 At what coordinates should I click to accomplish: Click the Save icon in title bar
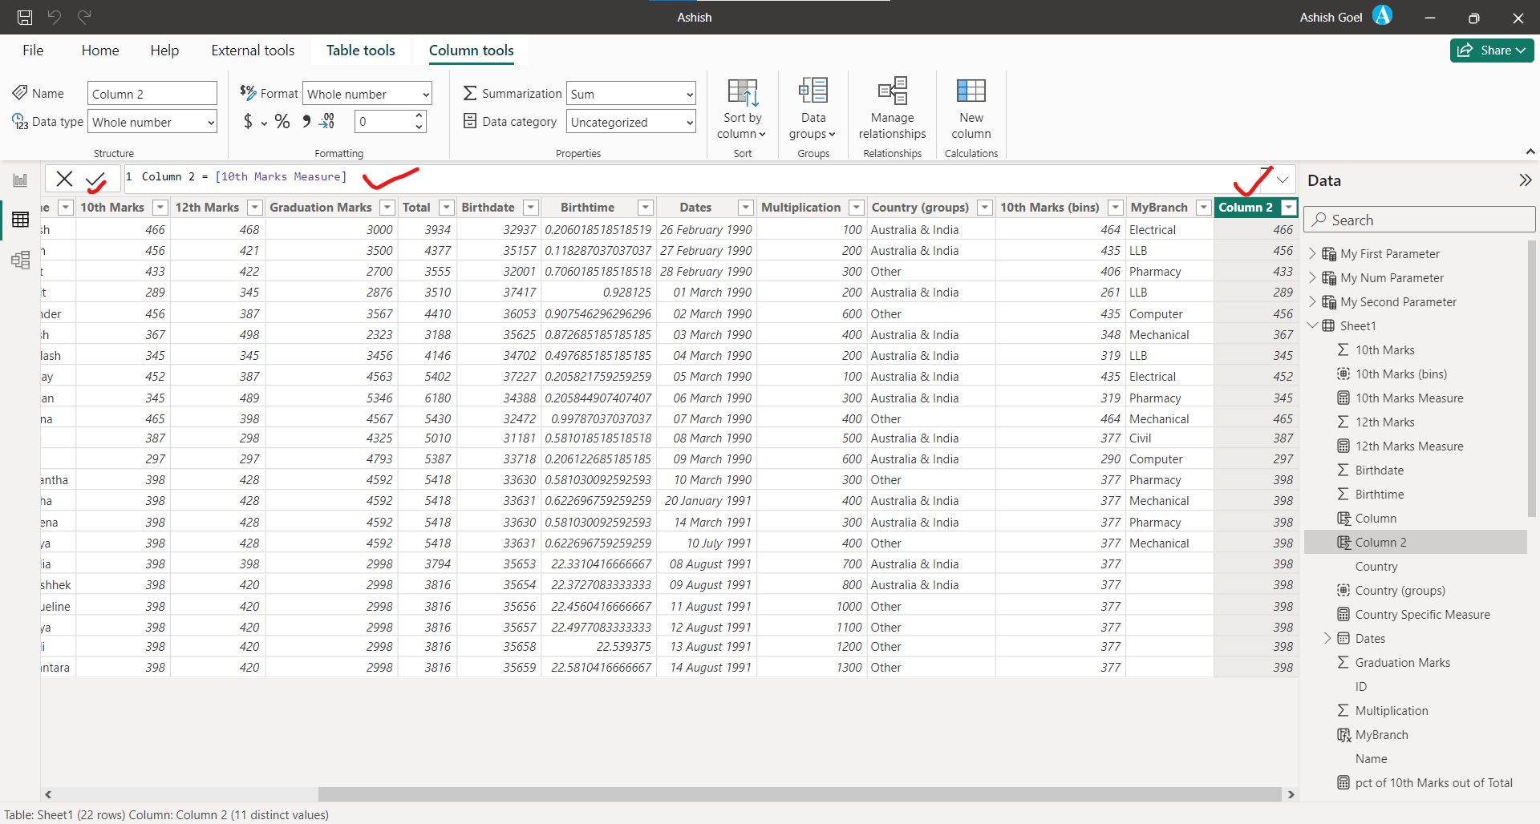point(25,17)
